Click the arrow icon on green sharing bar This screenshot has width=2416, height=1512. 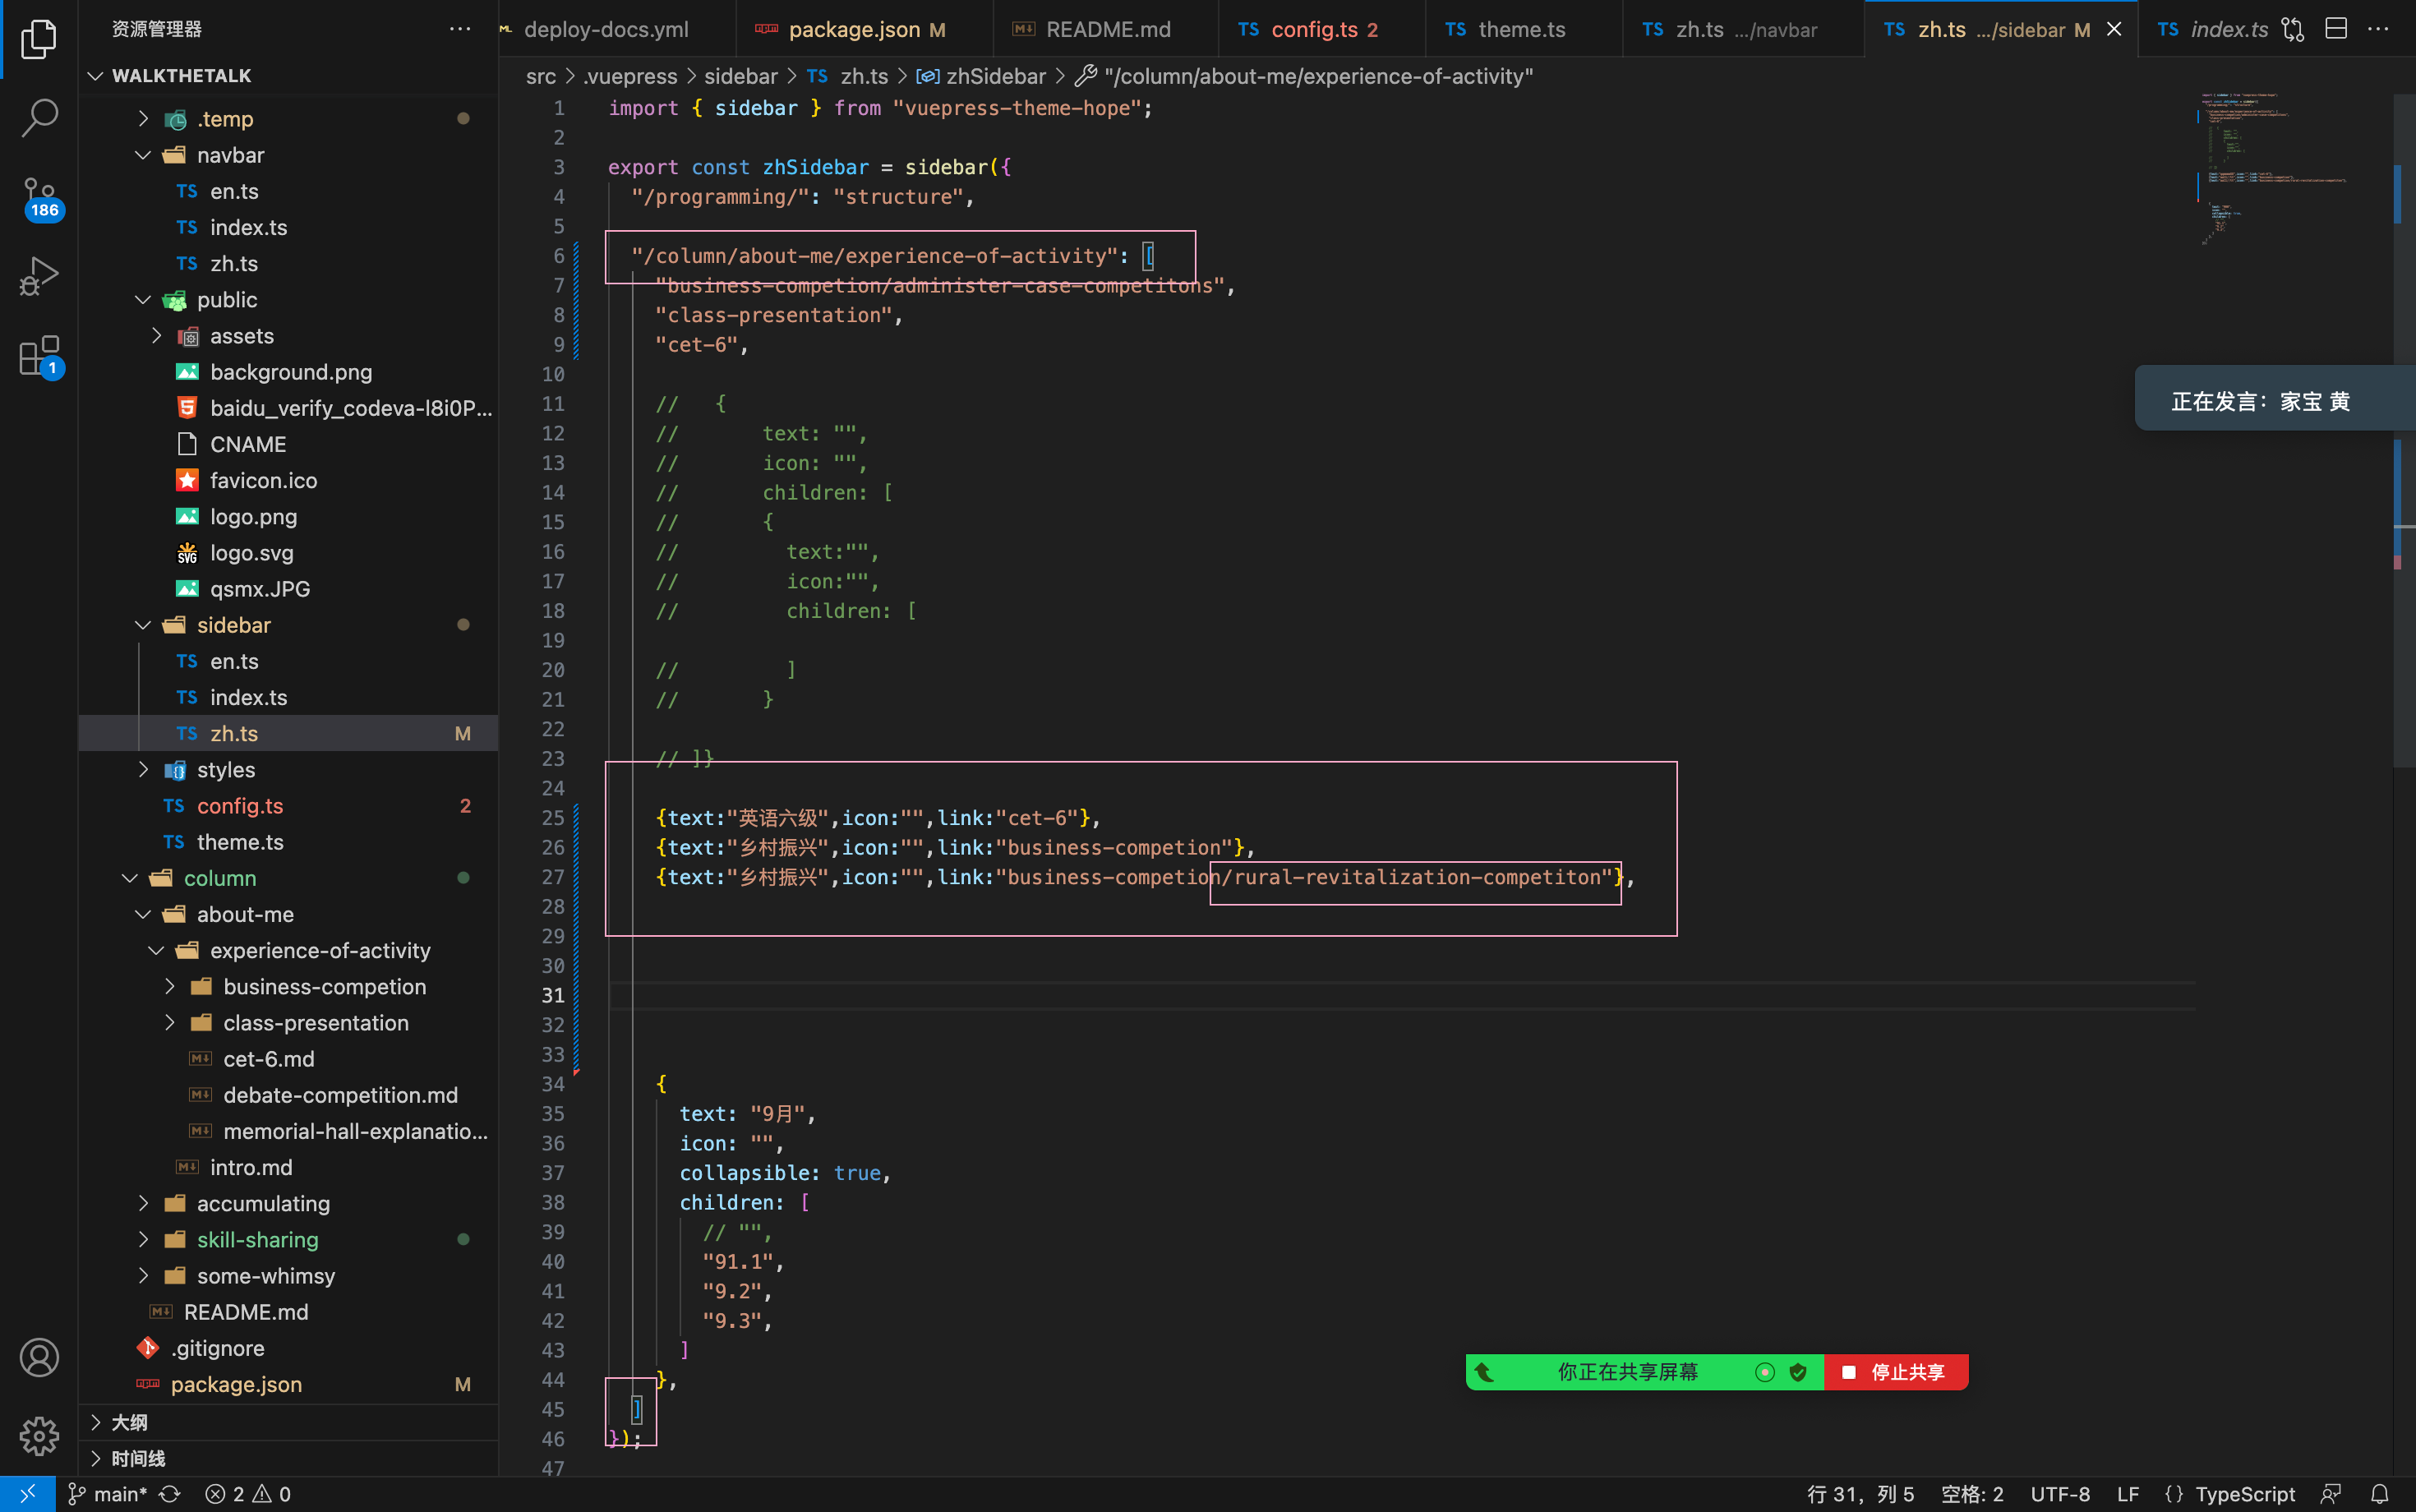[1485, 1372]
